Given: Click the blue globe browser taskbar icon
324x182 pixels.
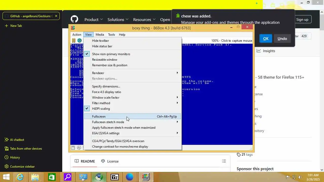Looking at the screenshot, I should tap(130, 177).
